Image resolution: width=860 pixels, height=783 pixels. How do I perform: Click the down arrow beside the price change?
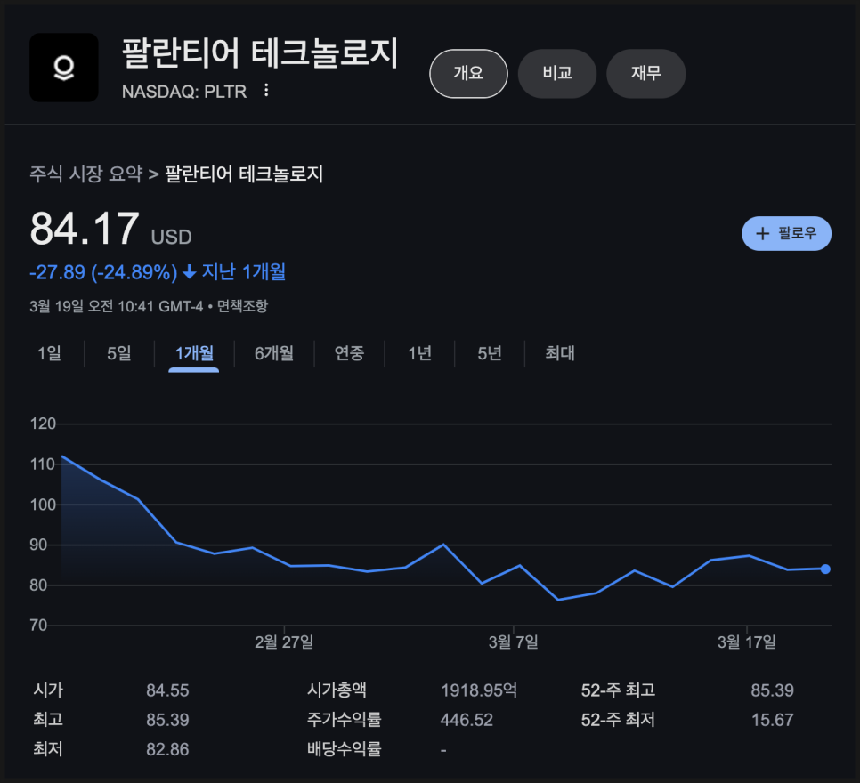pyautogui.click(x=190, y=272)
